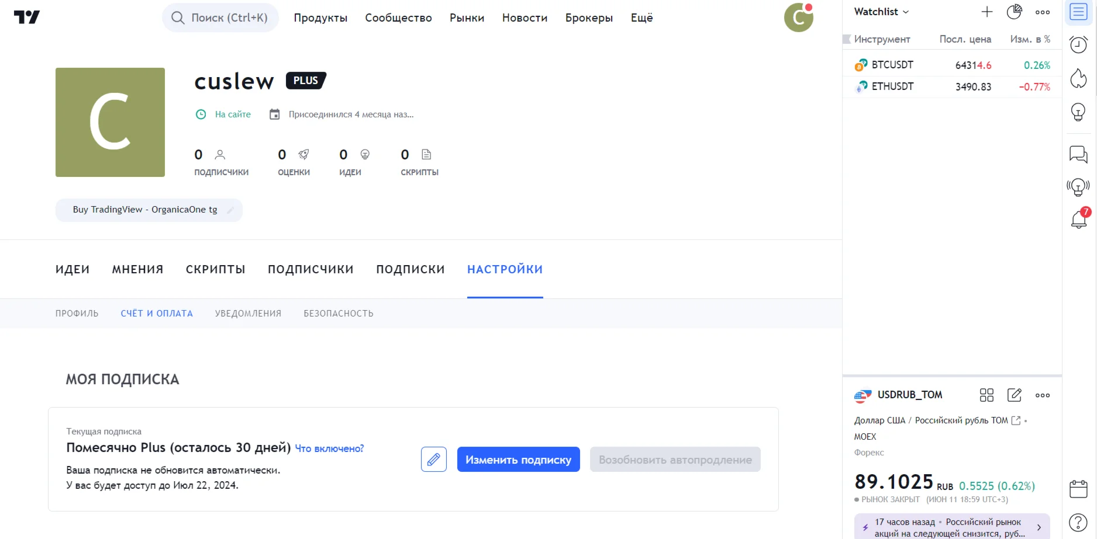Click the USDRUB_TOM symbol title
Viewport: 1097px width, 539px height.
(910, 395)
